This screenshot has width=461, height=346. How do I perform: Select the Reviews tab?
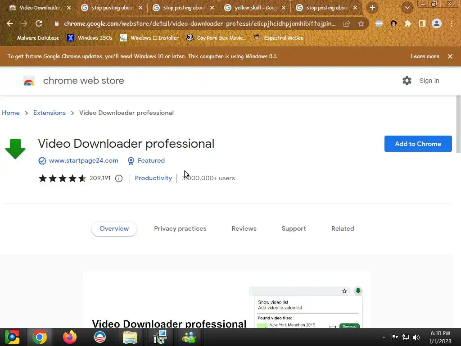(244, 228)
